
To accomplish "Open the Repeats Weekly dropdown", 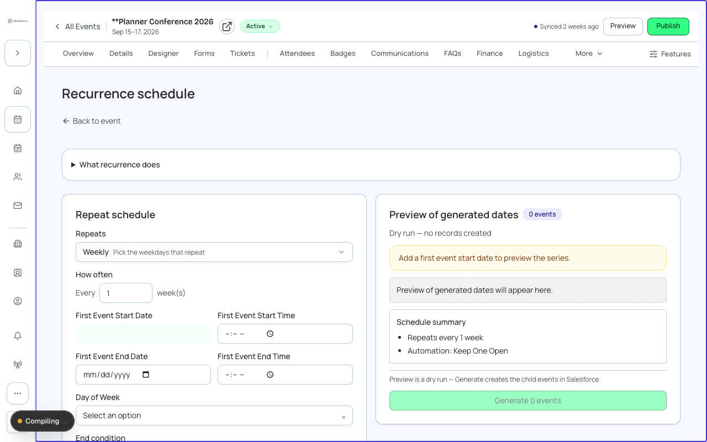I will click(x=214, y=252).
